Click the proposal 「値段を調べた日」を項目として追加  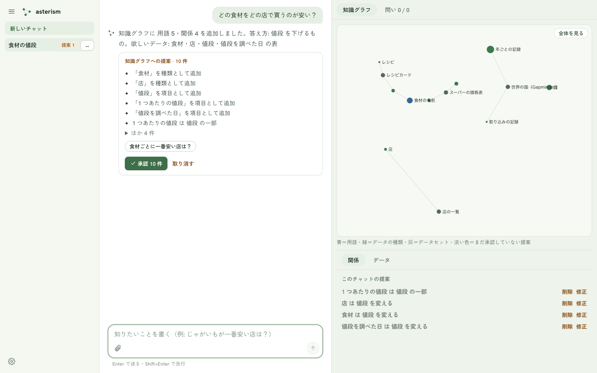pyautogui.click(x=181, y=113)
